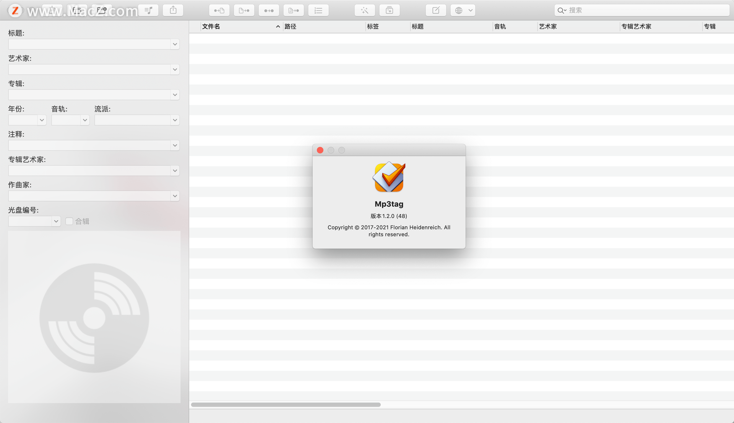Sort by the 文件名 column header

tap(241, 26)
